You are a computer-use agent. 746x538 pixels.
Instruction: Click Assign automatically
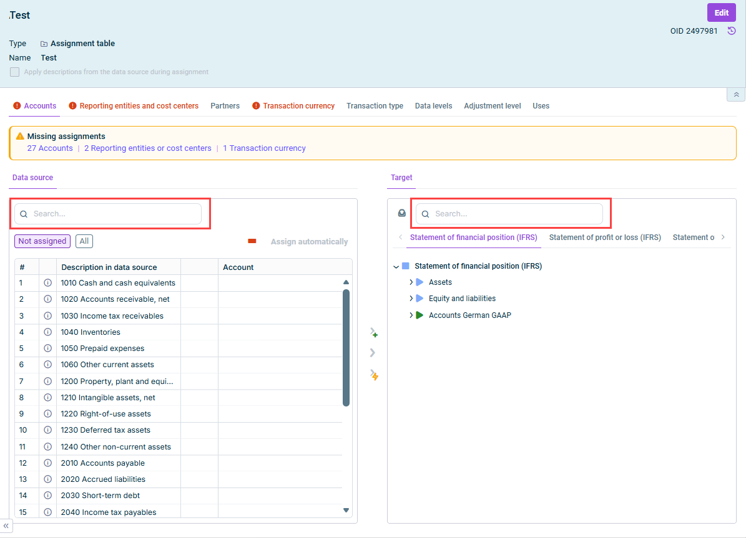[309, 241]
